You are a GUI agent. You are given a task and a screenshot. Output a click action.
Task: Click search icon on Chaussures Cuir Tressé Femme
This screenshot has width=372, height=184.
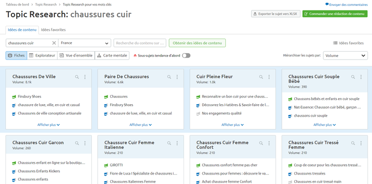click(353, 143)
